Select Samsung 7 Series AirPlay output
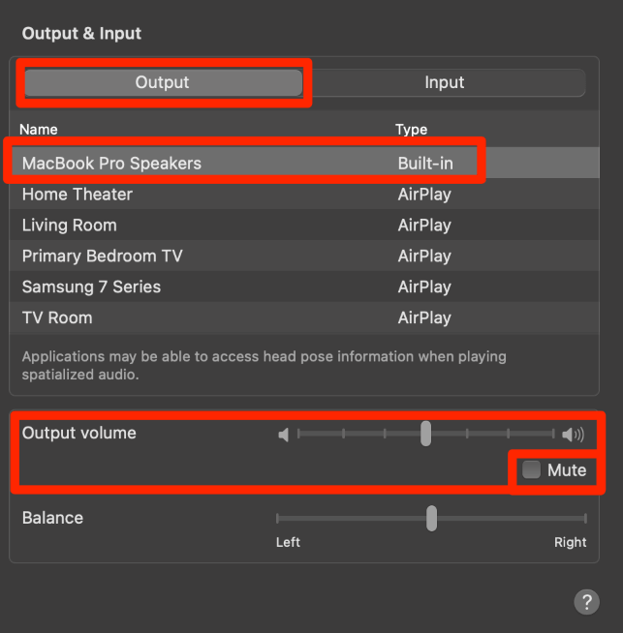The height and width of the screenshot is (633, 623). (x=92, y=287)
